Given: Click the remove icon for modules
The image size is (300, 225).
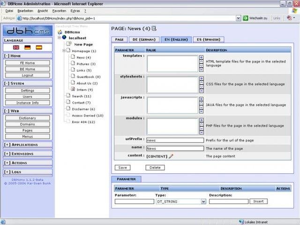Looking at the screenshot, I should [202, 132].
